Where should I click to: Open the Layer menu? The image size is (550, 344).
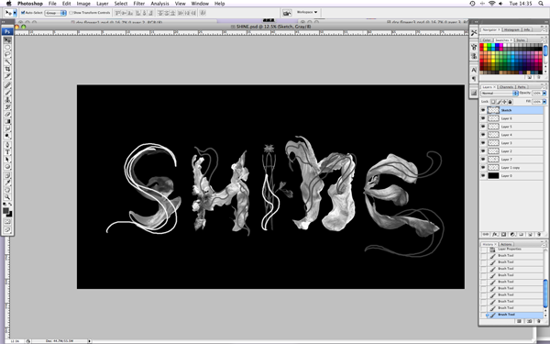[x=102, y=4]
